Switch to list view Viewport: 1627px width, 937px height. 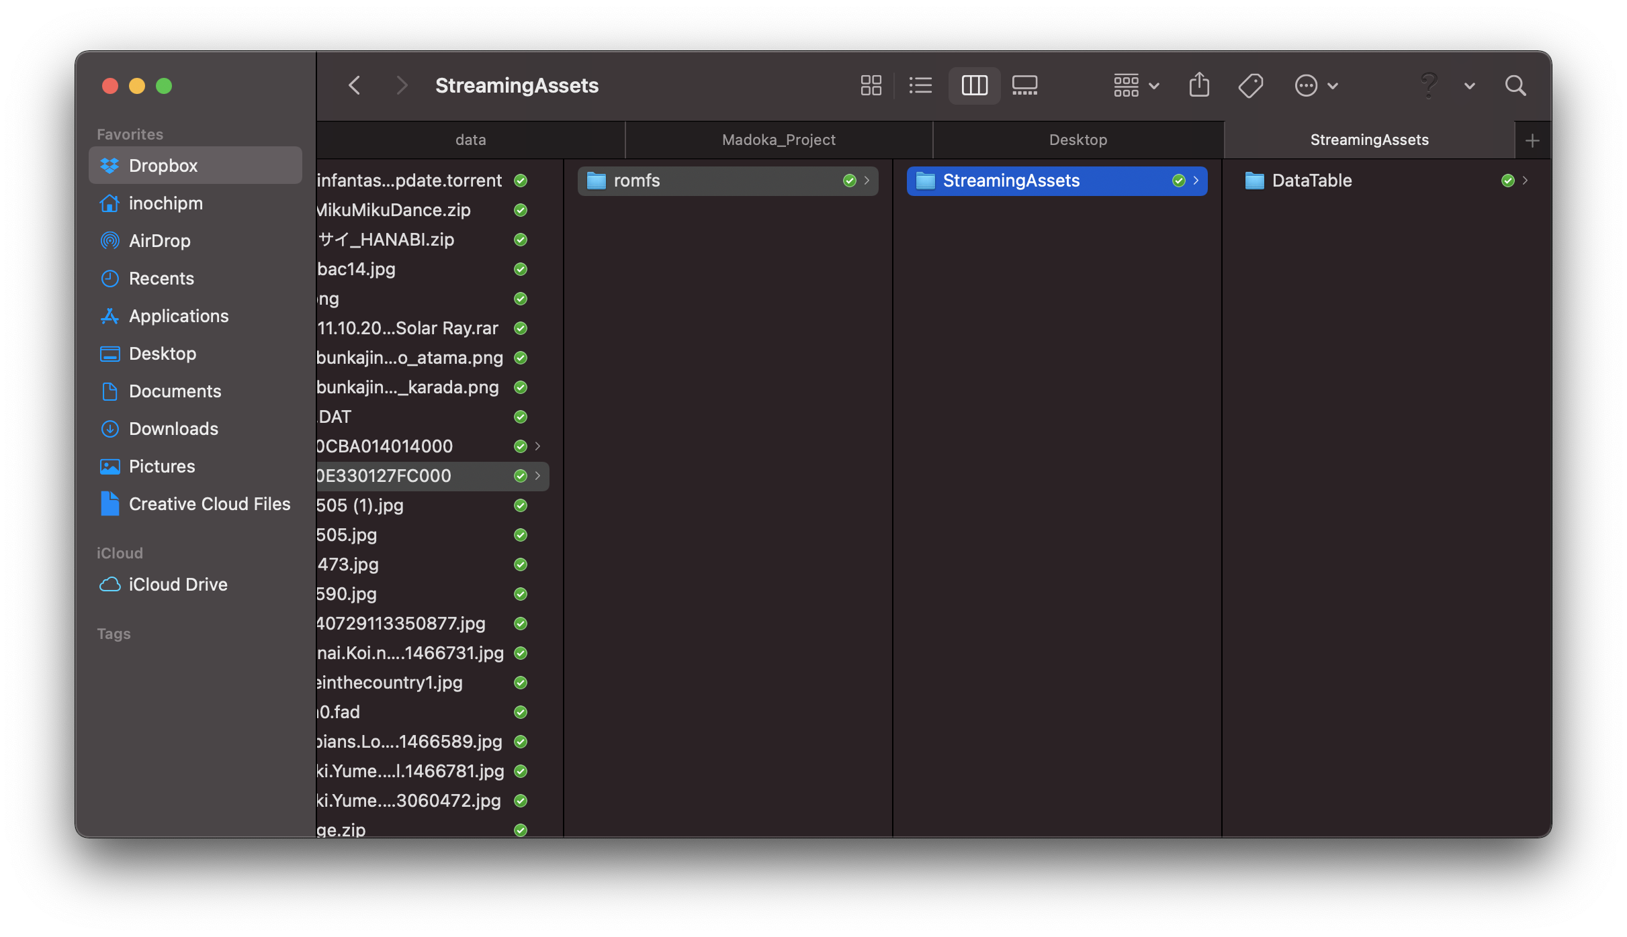[x=920, y=85]
